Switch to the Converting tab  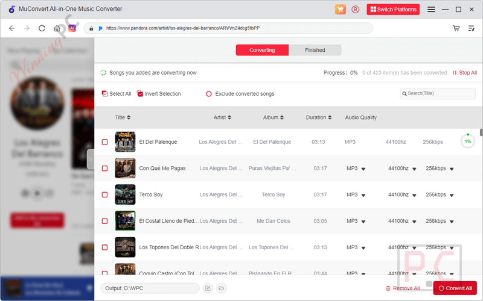coord(262,50)
